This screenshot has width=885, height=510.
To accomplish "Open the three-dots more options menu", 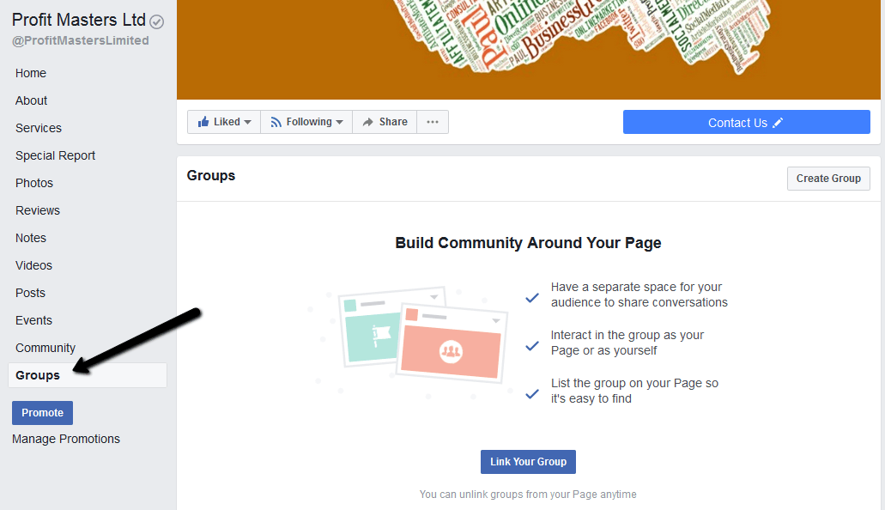I will pos(433,122).
